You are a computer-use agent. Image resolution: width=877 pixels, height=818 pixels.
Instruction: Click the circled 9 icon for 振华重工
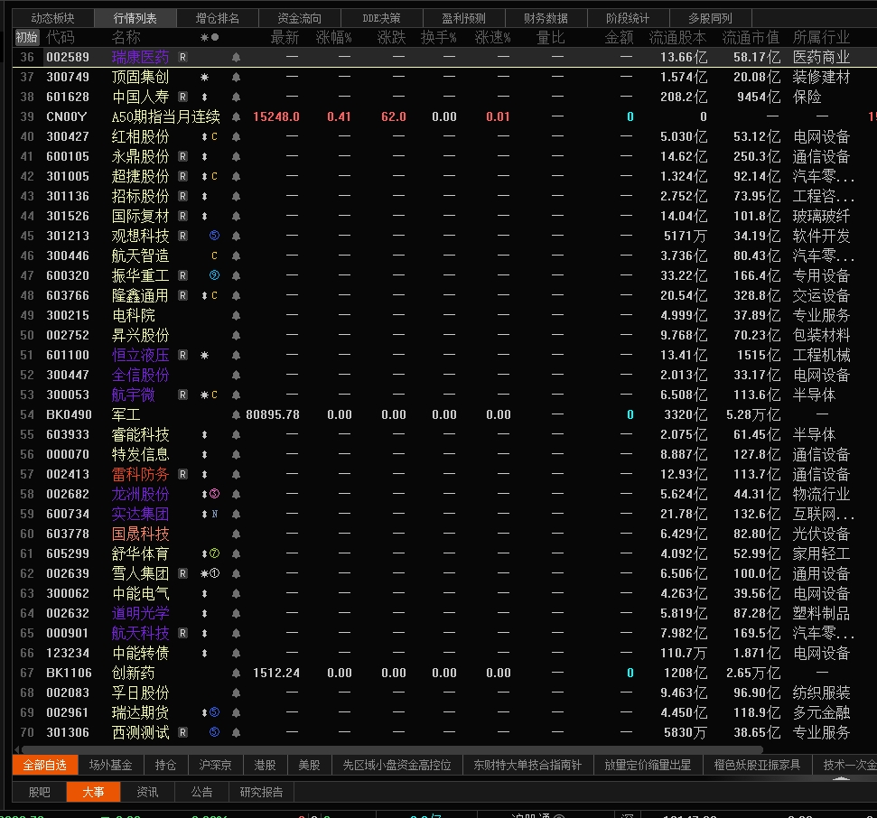pos(214,275)
